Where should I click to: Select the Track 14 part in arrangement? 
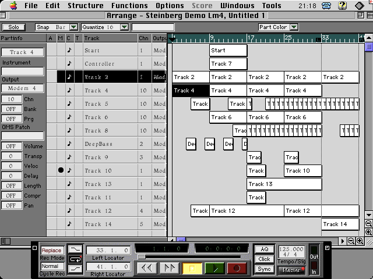(x=340, y=224)
